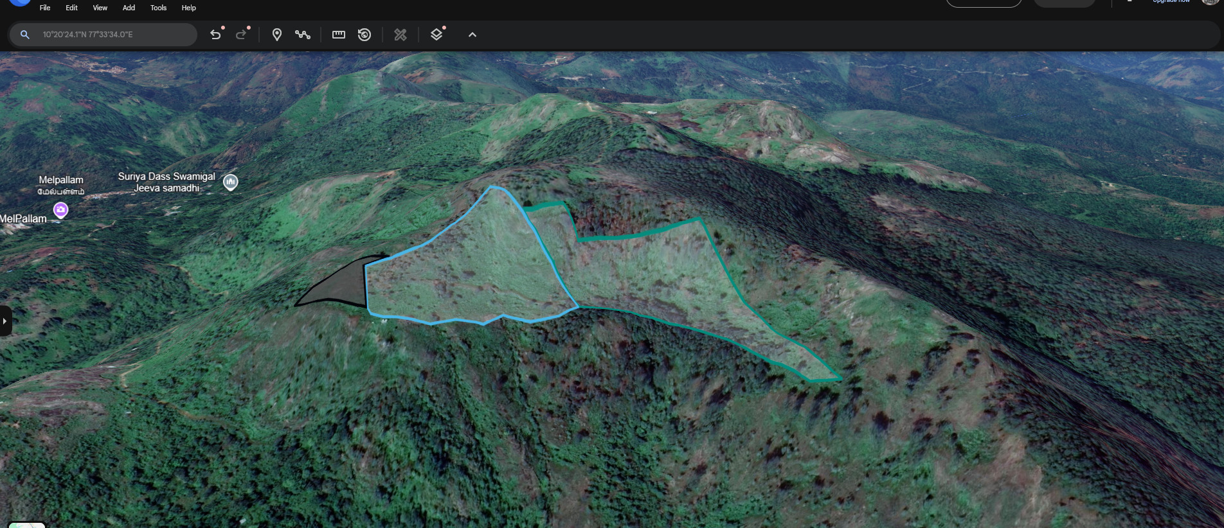Expand the left side panel arrow

coord(5,321)
